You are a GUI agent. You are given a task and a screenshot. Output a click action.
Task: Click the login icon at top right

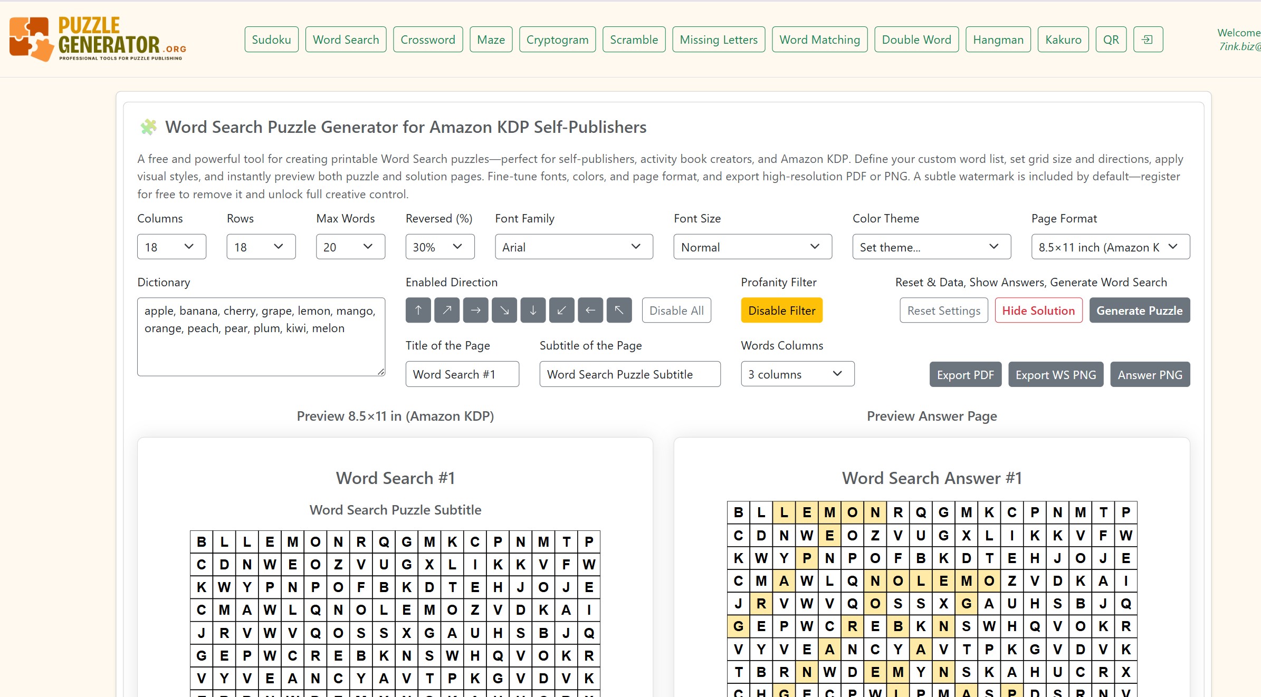1148,39
